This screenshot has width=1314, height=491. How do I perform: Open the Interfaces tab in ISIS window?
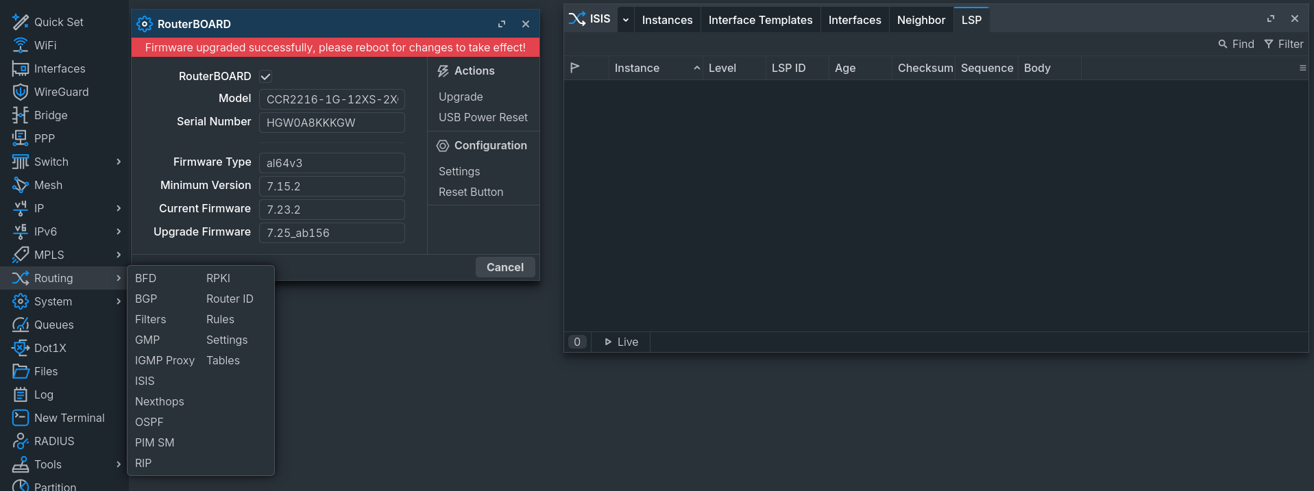click(855, 20)
